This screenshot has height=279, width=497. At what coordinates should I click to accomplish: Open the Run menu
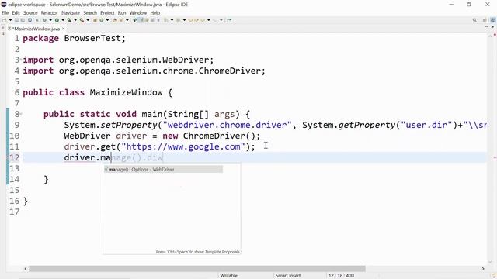[x=122, y=13]
